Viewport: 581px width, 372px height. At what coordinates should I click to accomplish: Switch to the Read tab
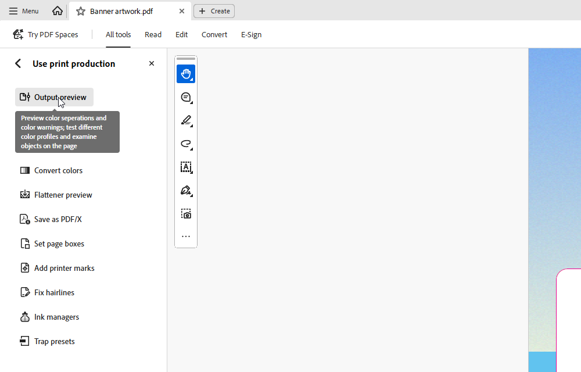click(x=153, y=34)
